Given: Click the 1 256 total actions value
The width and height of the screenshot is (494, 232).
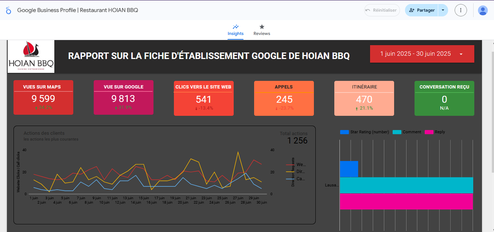Looking at the screenshot, I should point(297,141).
